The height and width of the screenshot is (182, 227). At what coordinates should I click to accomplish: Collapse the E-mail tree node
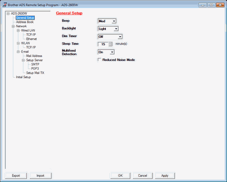[x=18, y=52]
